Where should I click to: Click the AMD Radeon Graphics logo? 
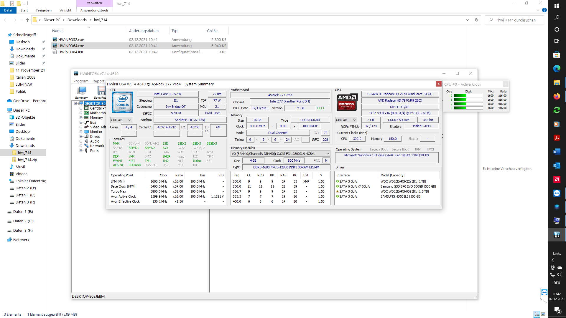coord(347,102)
